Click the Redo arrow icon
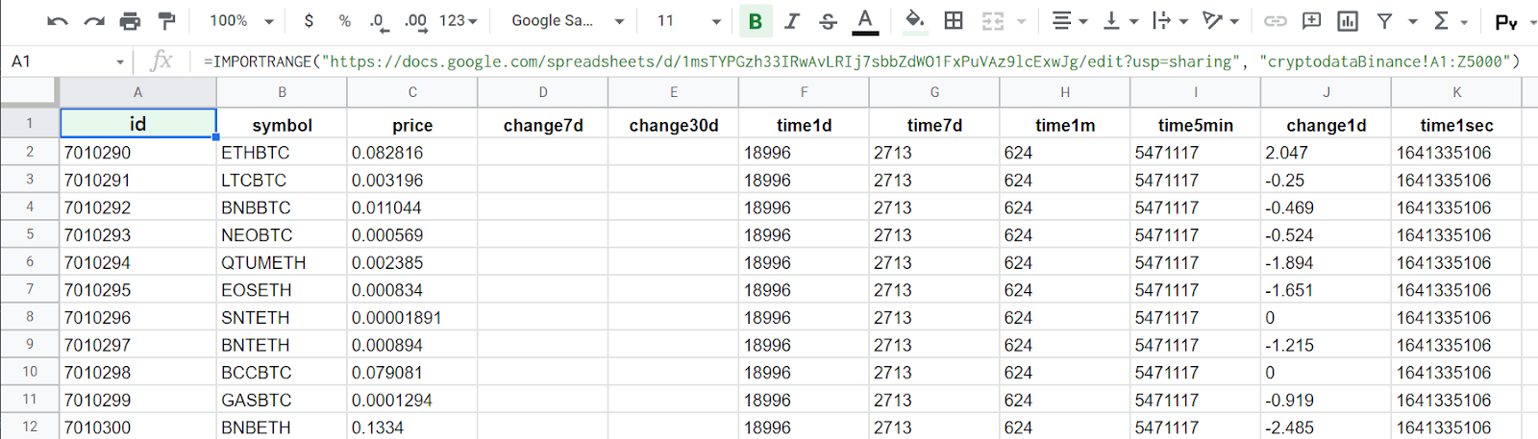Image resolution: width=1538 pixels, height=439 pixels. (x=93, y=21)
